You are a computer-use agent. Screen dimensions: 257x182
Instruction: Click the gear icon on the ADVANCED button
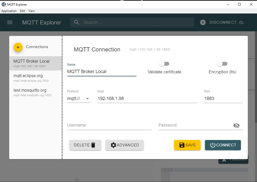click(114, 145)
